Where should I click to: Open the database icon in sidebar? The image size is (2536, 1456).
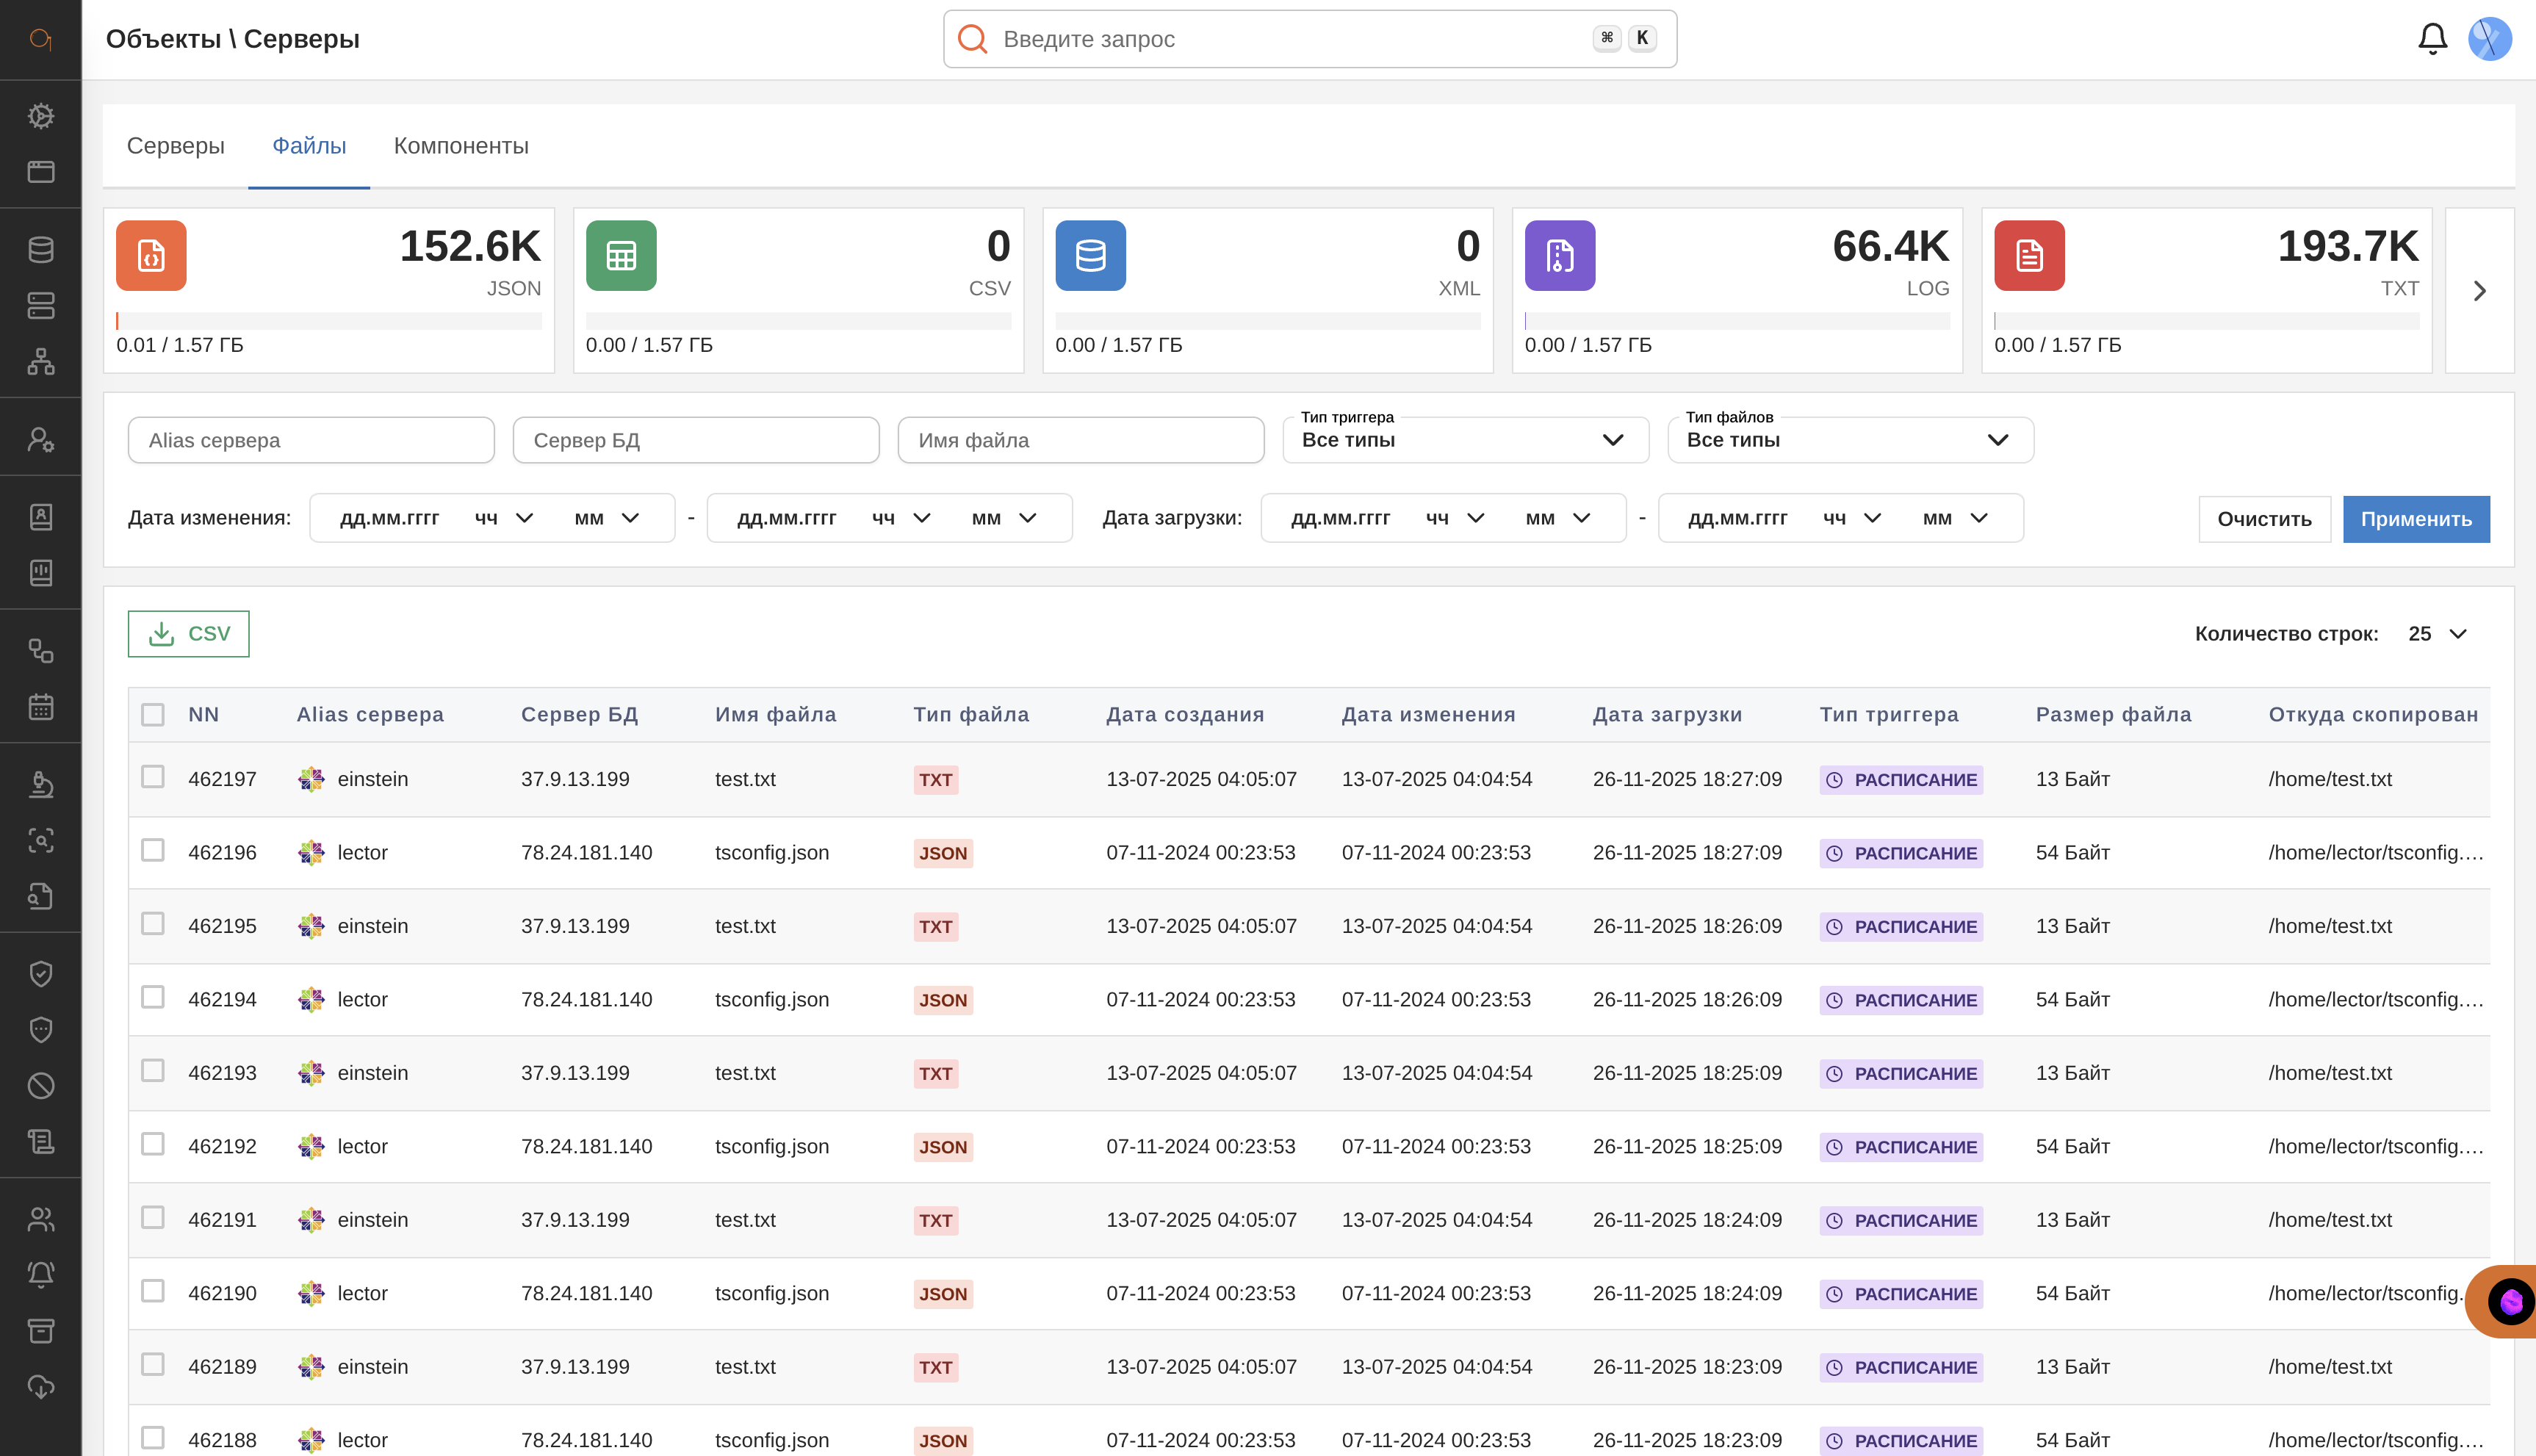coord(41,249)
